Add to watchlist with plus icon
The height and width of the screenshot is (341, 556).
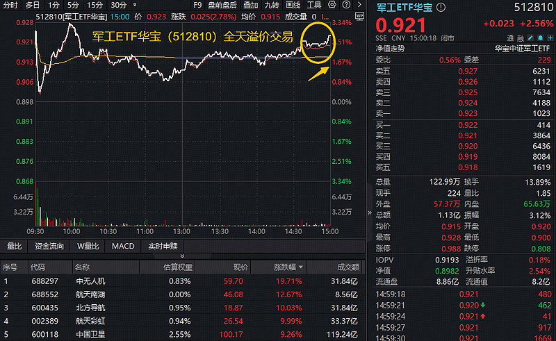[x=550, y=38]
